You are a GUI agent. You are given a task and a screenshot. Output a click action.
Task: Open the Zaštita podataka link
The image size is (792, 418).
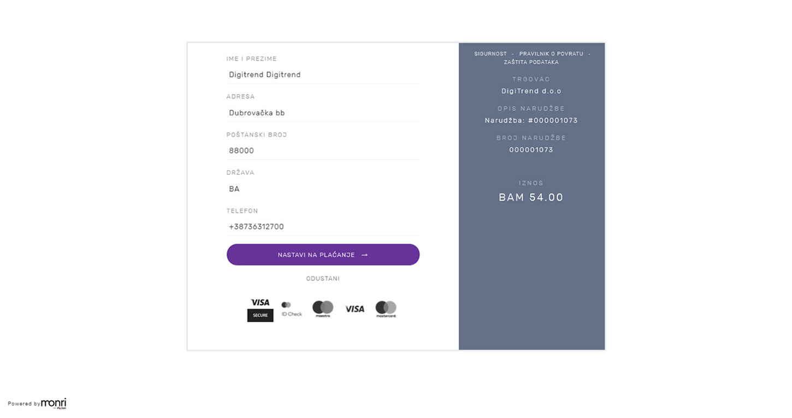coord(531,62)
